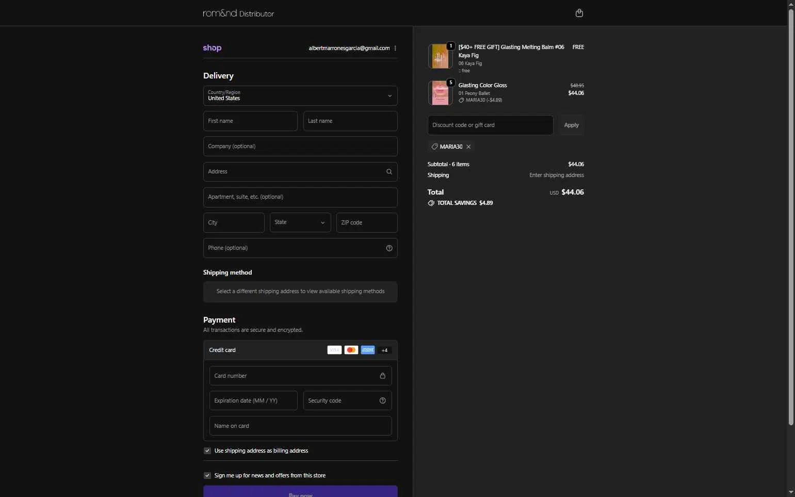Open the rom&nd Distributor store logo
Screen dimensions: 795x497
click(238, 13)
